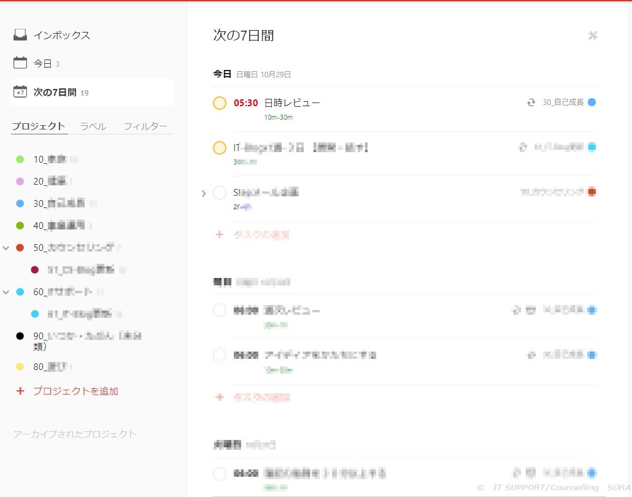Collapse the 60_ project in sidebar

pos(6,292)
